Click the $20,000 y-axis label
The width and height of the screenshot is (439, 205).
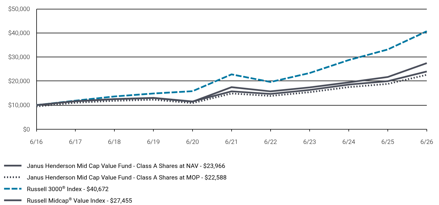[x=19, y=81]
